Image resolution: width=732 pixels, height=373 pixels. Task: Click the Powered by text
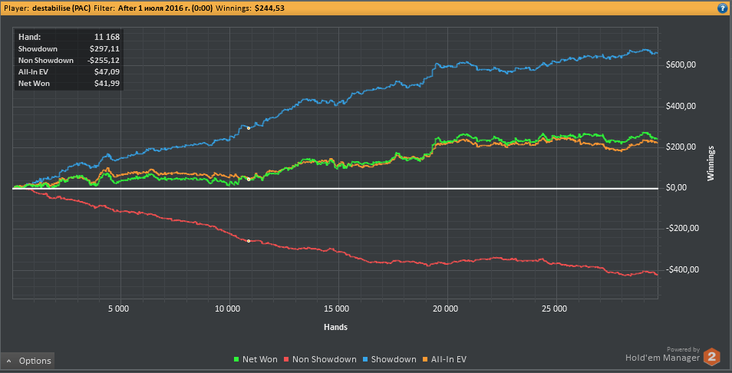(x=683, y=348)
